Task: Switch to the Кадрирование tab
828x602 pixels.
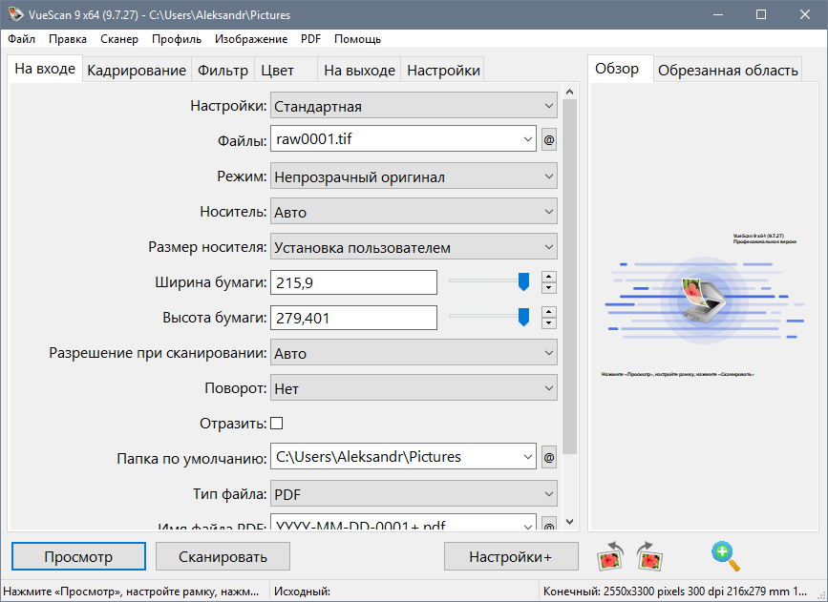Action: point(137,71)
